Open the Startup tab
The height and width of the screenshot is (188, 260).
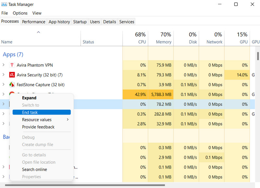coord(80,21)
